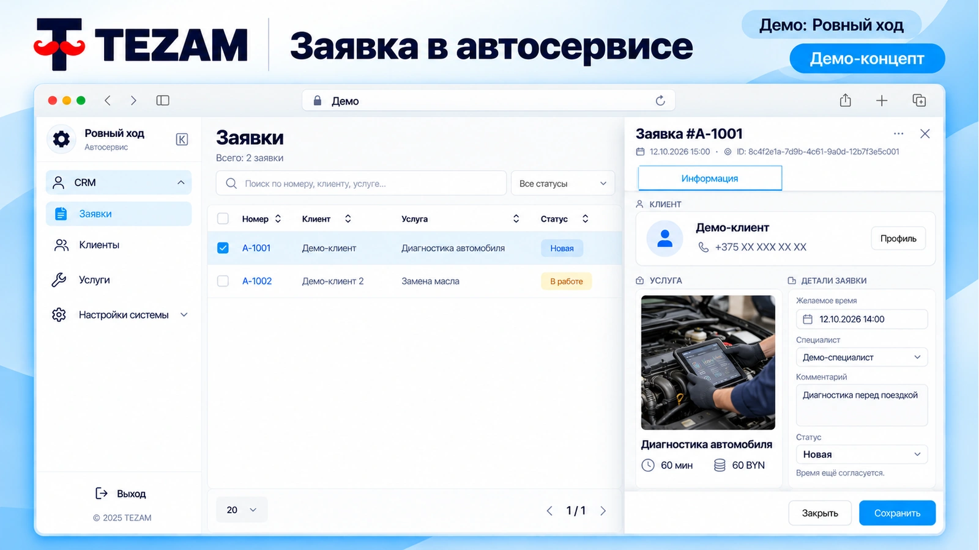Check the A-1002 row checkbox
The image size is (979, 550).
coord(223,281)
